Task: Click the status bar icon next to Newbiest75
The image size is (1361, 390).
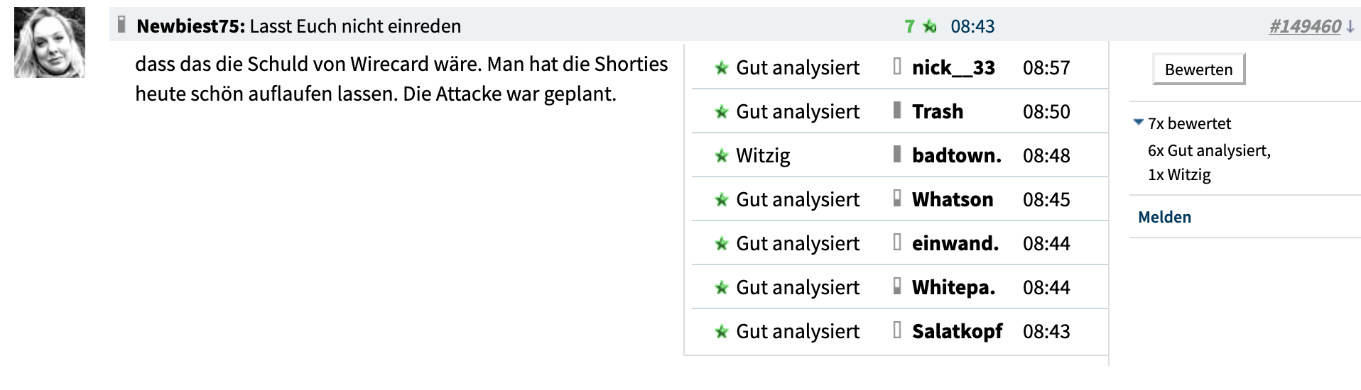Action: 121,25
